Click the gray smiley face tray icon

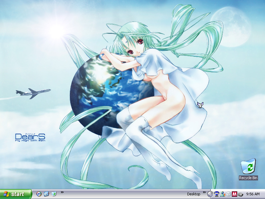(229, 194)
